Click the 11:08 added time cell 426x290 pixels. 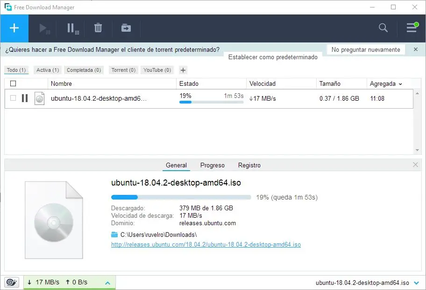pyautogui.click(x=377, y=98)
